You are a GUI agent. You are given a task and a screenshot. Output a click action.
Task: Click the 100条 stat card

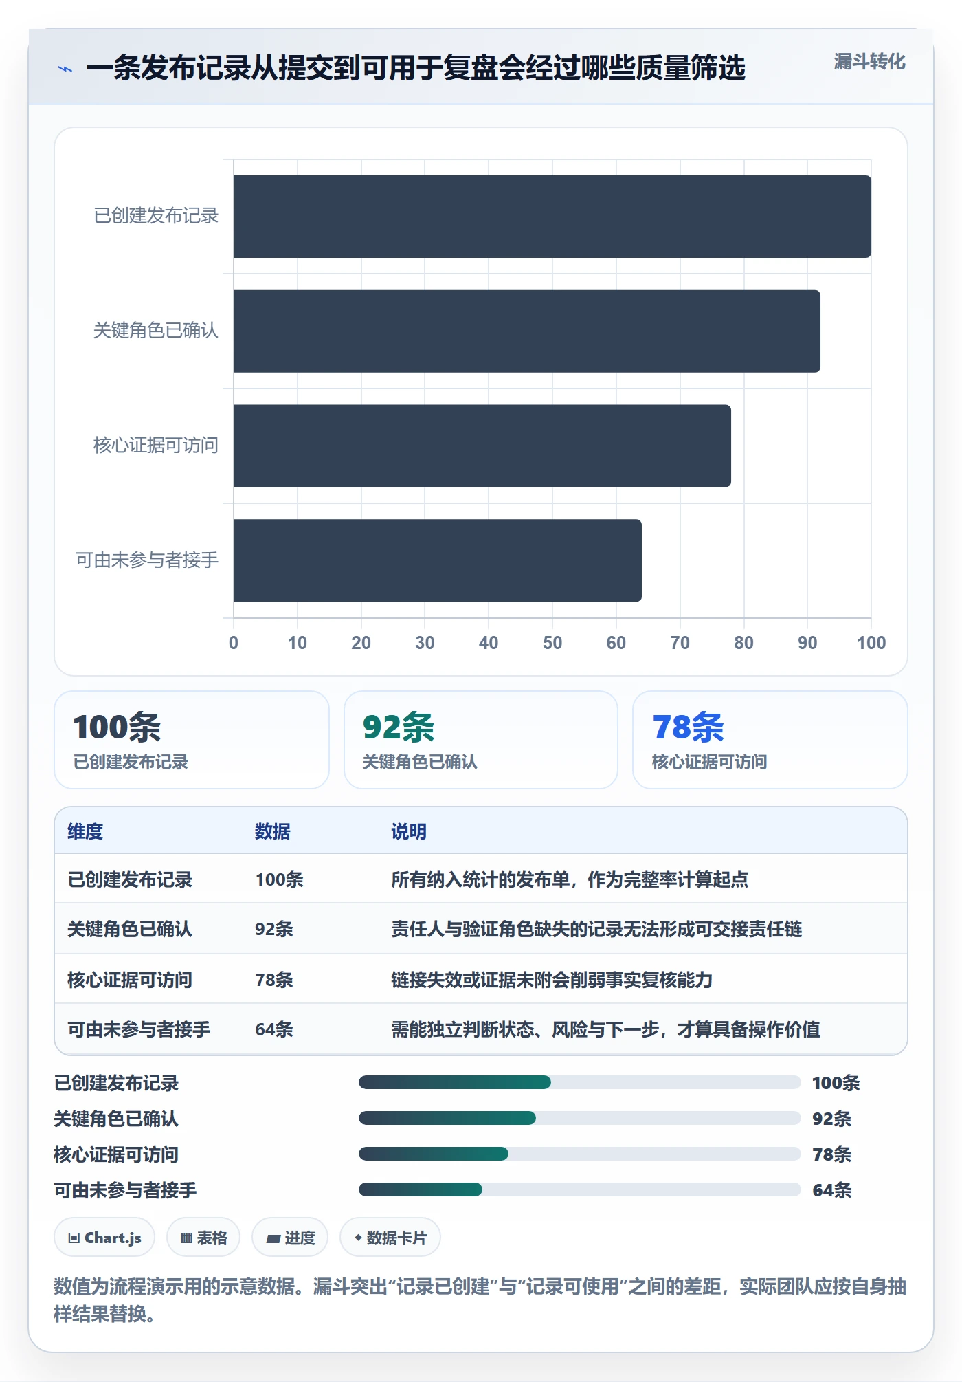(x=192, y=740)
